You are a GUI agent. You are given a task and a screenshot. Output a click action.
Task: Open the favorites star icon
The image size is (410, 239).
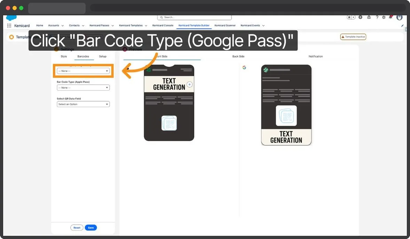(x=349, y=17)
